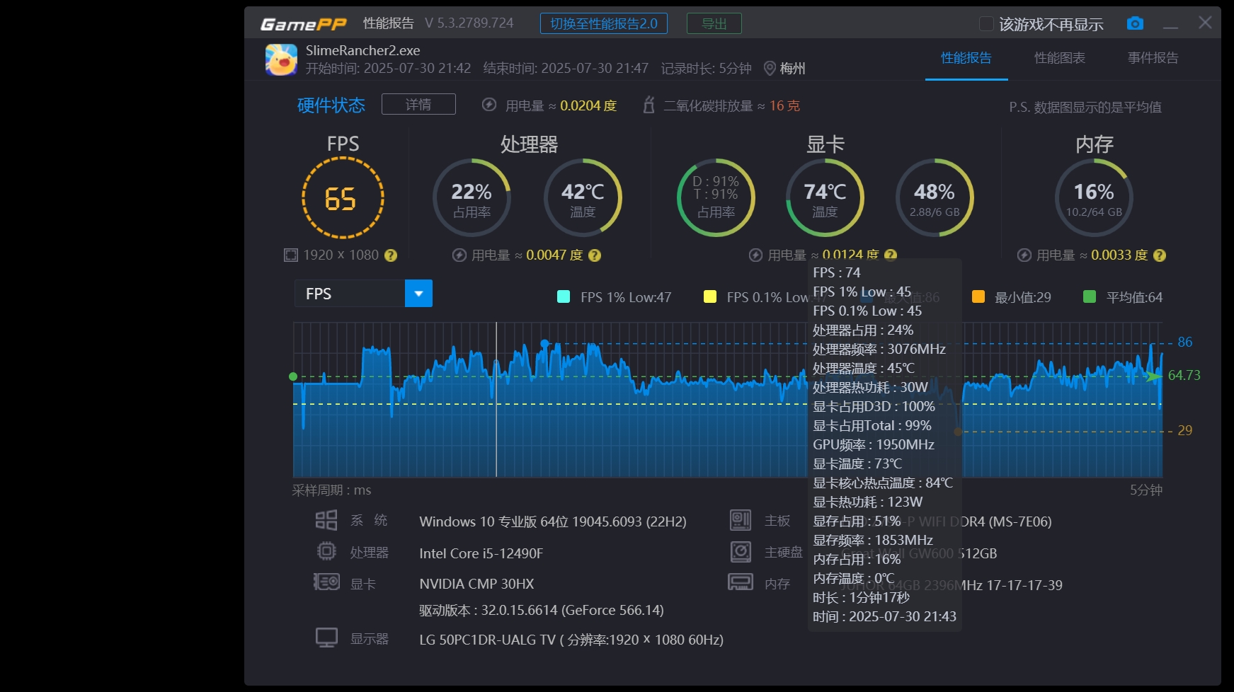Click the 48% VRAM usage gauge
This screenshot has height=692, width=1234.
coord(935,197)
